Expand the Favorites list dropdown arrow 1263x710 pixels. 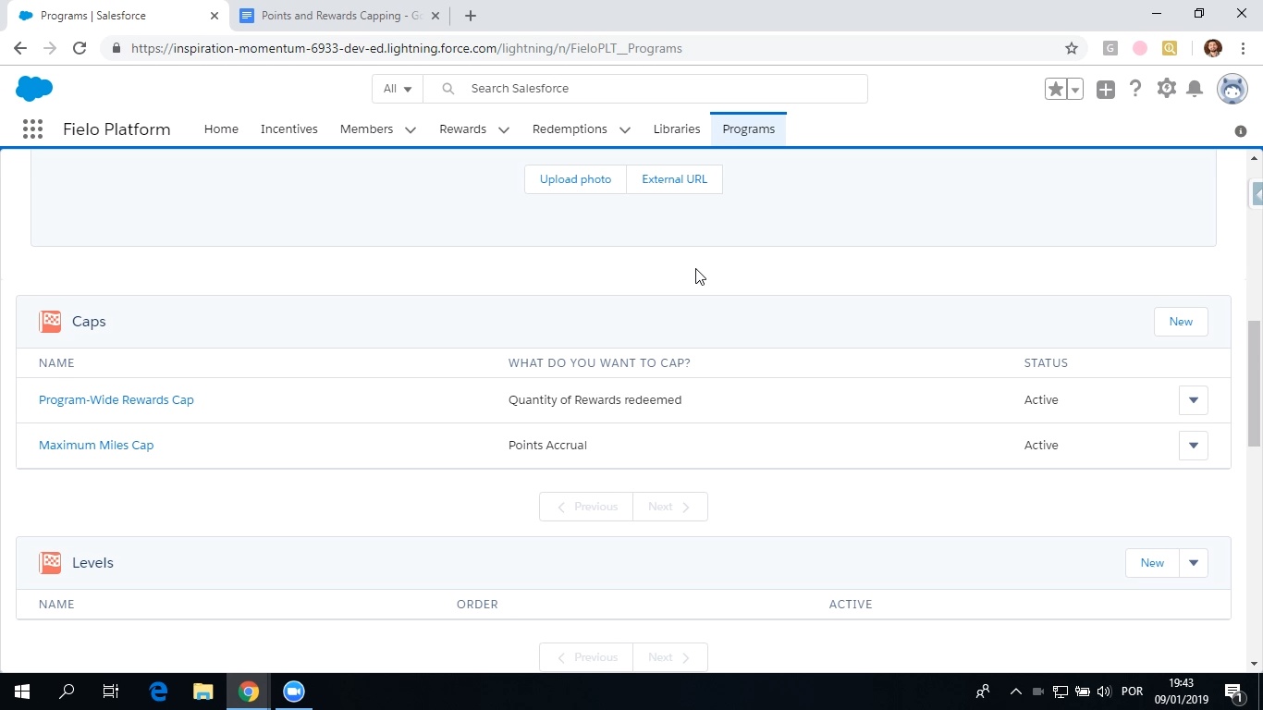click(1074, 89)
